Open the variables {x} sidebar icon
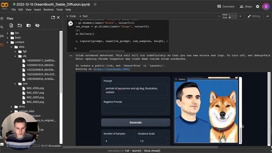 click(2, 36)
